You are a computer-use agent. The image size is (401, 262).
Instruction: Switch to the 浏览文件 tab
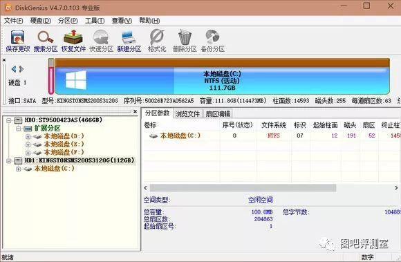pyautogui.click(x=187, y=114)
